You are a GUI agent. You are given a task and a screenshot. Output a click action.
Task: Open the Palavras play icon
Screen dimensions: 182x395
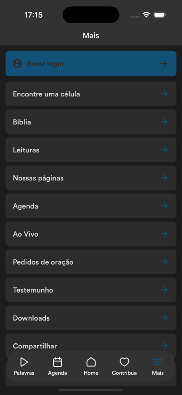[24, 362]
